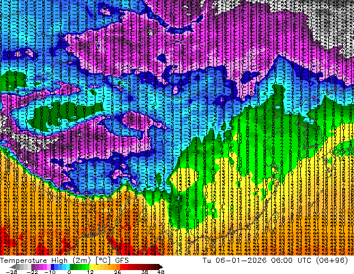Click the '0' legend label
This screenshot has height=274, width=354.
tap(69, 272)
